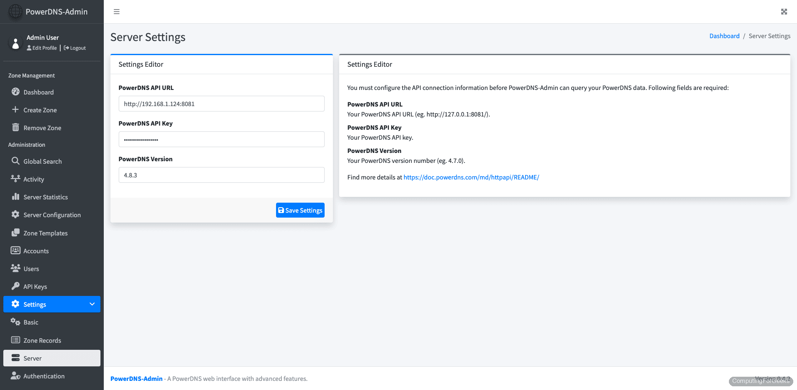Switch to Authentication settings
This screenshot has height=390, width=797.
(x=44, y=376)
